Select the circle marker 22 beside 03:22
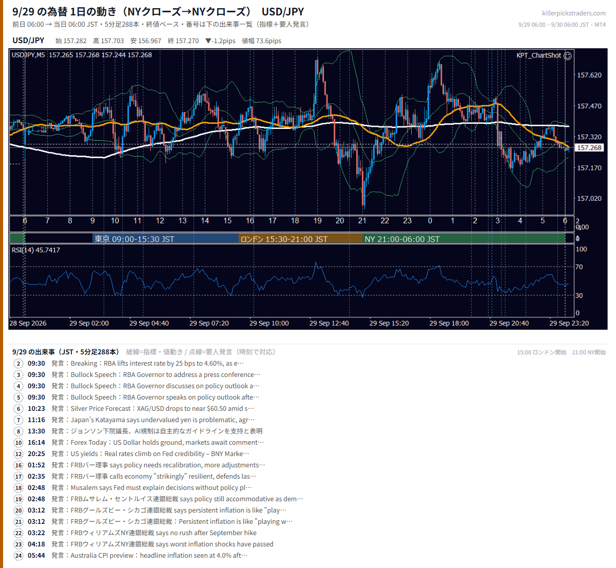 pos(18,533)
